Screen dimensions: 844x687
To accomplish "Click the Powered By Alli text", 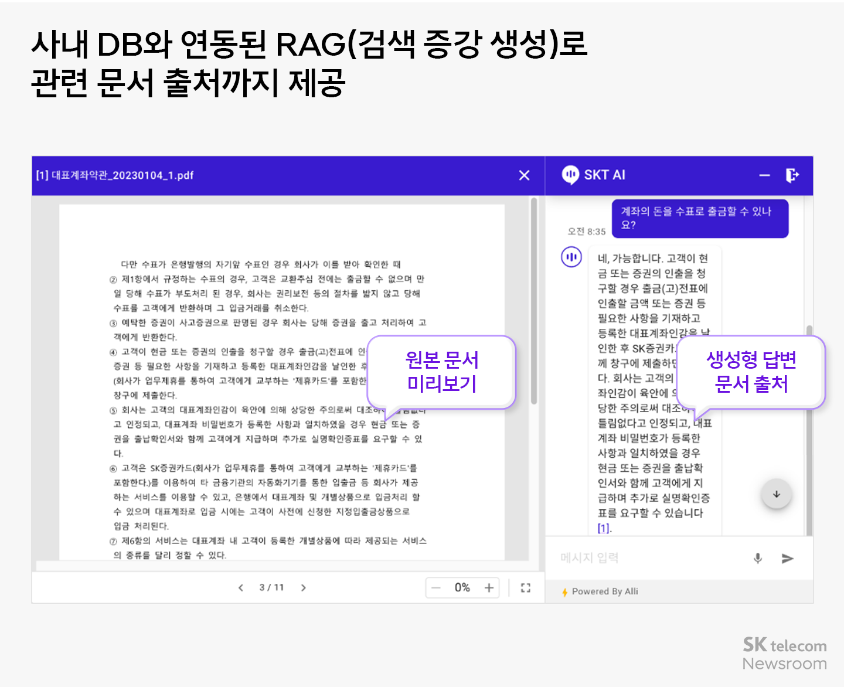I will click(x=605, y=591).
